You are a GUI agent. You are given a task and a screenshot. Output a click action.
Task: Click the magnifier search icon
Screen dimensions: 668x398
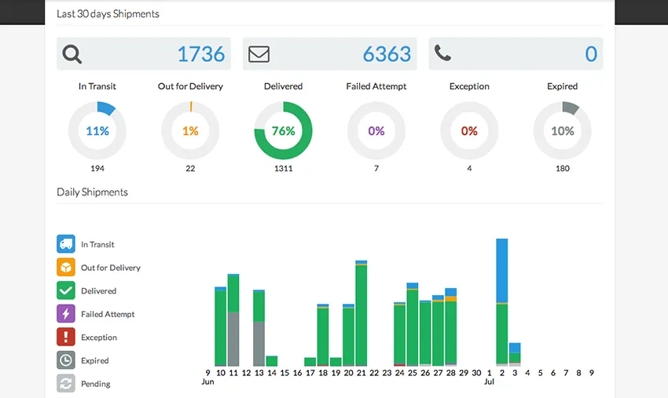tap(72, 54)
